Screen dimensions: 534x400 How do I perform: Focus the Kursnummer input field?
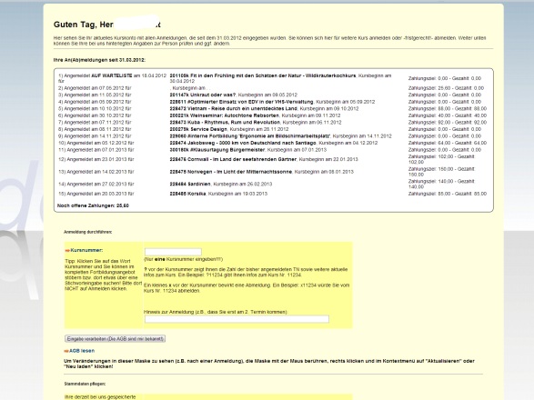(173, 252)
